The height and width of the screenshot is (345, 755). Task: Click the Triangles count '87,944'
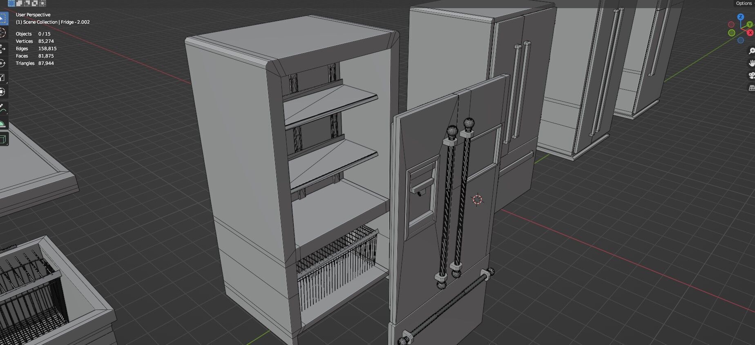pyautogui.click(x=46, y=63)
